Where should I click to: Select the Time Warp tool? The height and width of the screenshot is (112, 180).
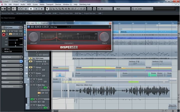(72, 9)
